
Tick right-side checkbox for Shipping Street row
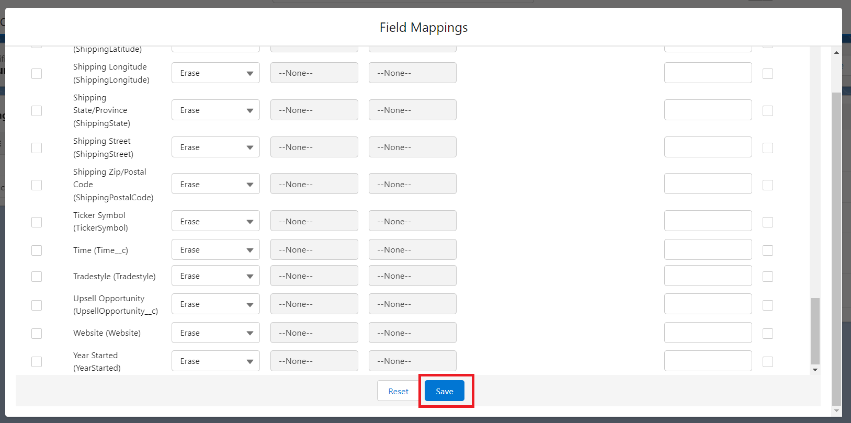pyautogui.click(x=767, y=148)
